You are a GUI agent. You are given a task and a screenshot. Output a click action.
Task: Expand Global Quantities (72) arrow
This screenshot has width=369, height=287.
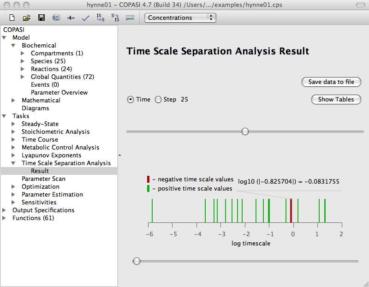click(23, 77)
